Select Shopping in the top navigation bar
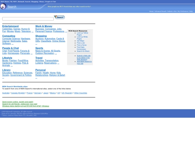This screenshot has height=146, width=195. [34, 1]
